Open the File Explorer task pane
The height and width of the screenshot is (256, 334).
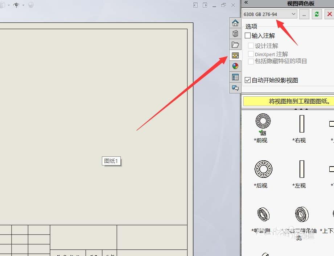click(235, 44)
